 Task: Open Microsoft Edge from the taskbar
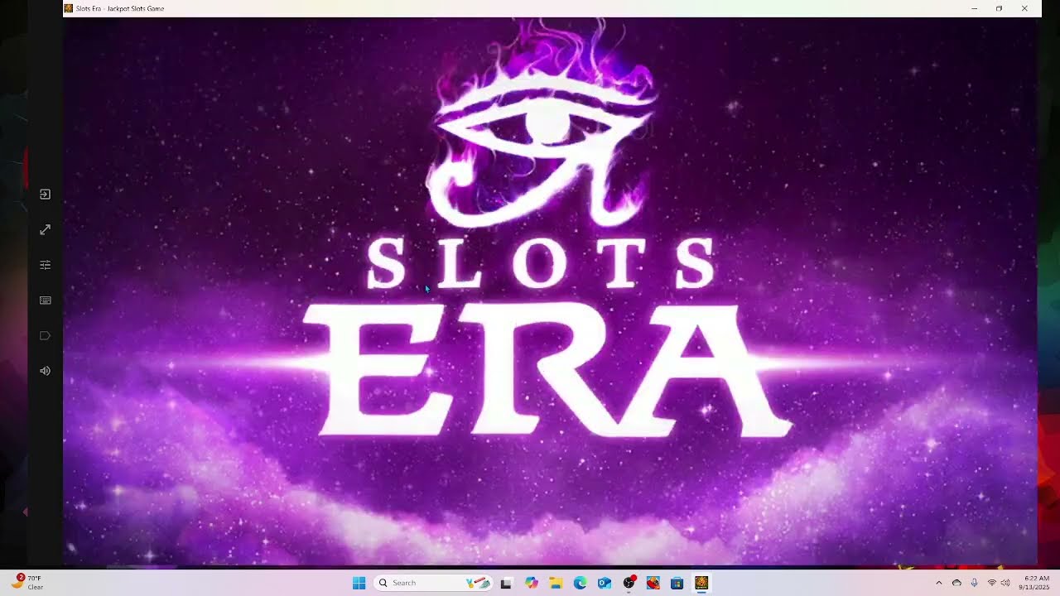pyautogui.click(x=581, y=583)
